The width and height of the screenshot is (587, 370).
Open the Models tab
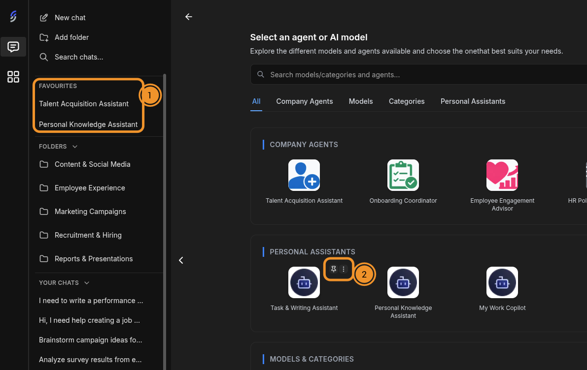click(x=360, y=101)
